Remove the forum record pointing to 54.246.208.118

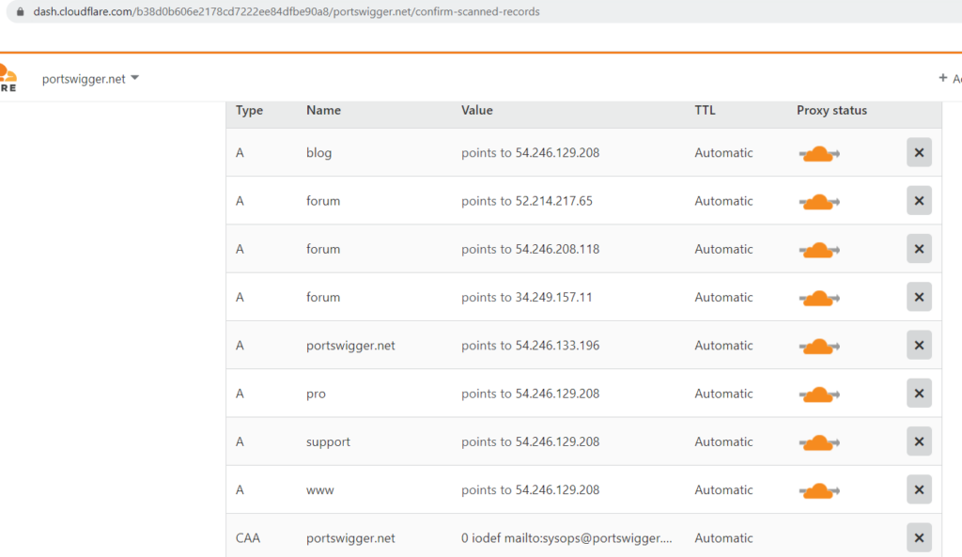click(919, 249)
